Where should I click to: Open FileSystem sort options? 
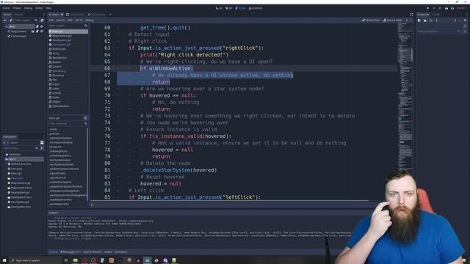(42, 148)
